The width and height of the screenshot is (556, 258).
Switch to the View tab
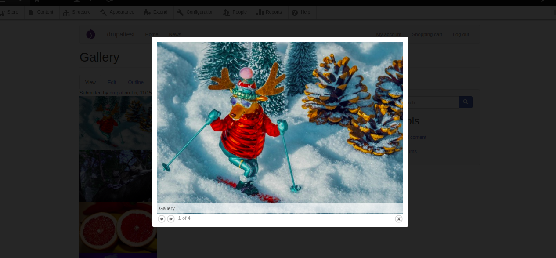90,82
